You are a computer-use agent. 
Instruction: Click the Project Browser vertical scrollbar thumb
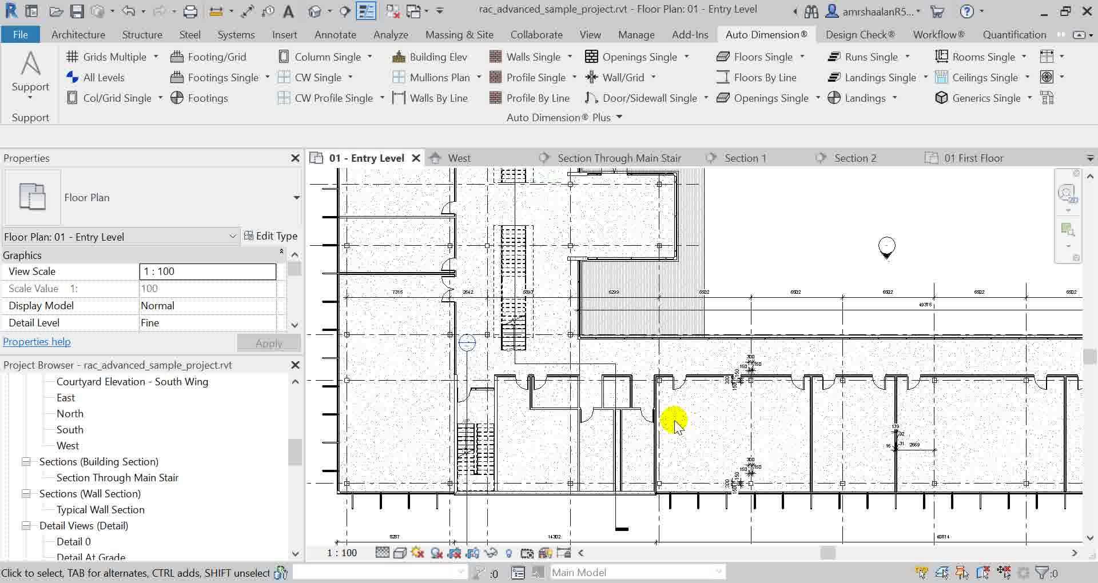[x=295, y=452]
